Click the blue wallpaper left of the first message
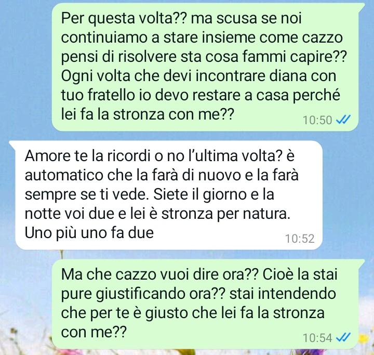The height and width of the screenshot is (355, 374). (x=26, y=67)
